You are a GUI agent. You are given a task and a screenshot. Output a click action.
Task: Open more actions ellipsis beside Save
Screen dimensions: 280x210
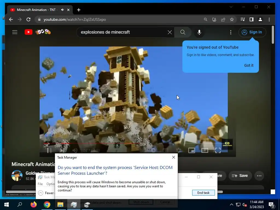tap(259, 176)
